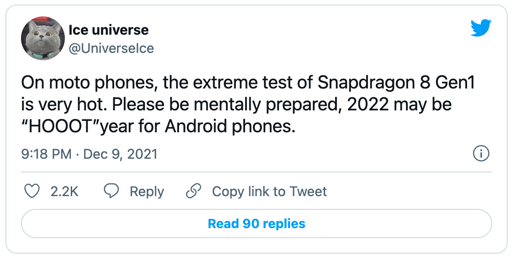Open the tweet info circle icon
Viewport: 515px width, 260px height.
pyautogui.click(x=481, y=154)
